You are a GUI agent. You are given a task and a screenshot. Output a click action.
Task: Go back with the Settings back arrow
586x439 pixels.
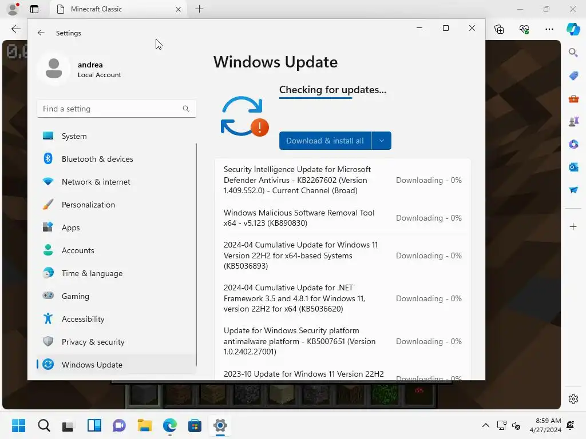pos(41,33)
